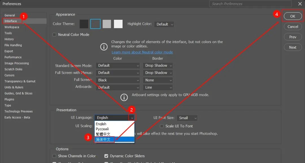
Task: Open Transparency & Gamut preferences
Action: click(x=20, y=81)
